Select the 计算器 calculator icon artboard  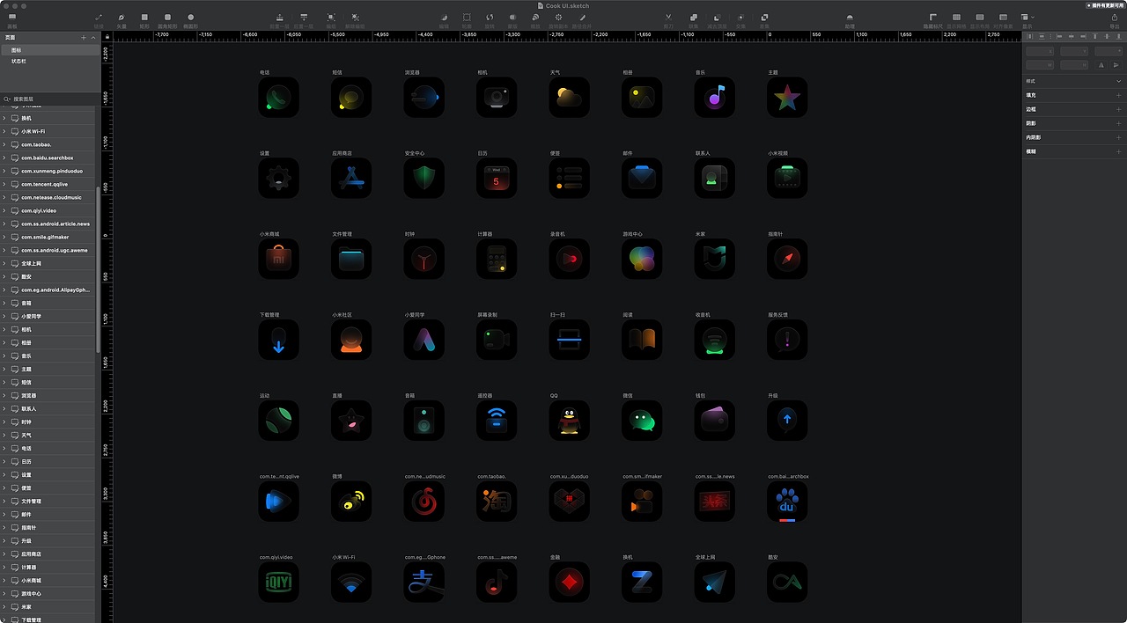pos(497,259)
